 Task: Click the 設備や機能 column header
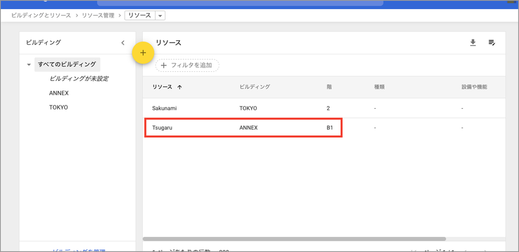(474, 87)
